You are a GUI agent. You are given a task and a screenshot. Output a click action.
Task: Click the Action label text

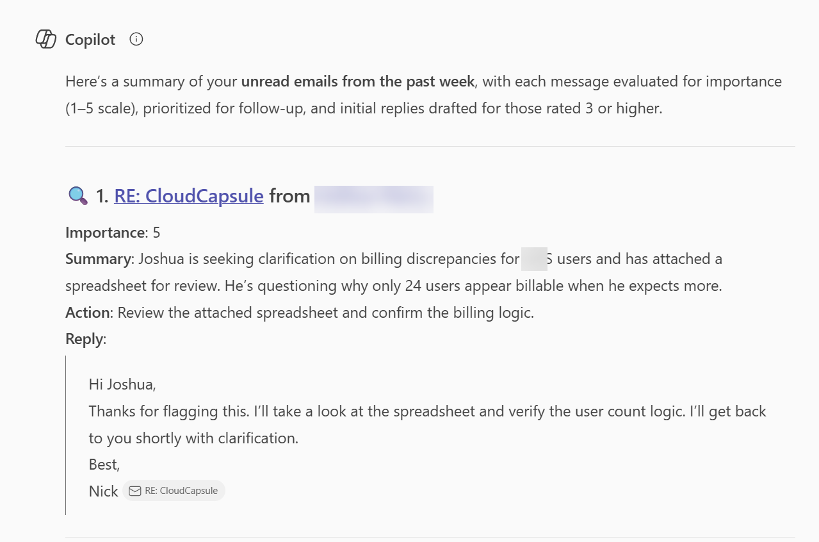tap(88, 312)
